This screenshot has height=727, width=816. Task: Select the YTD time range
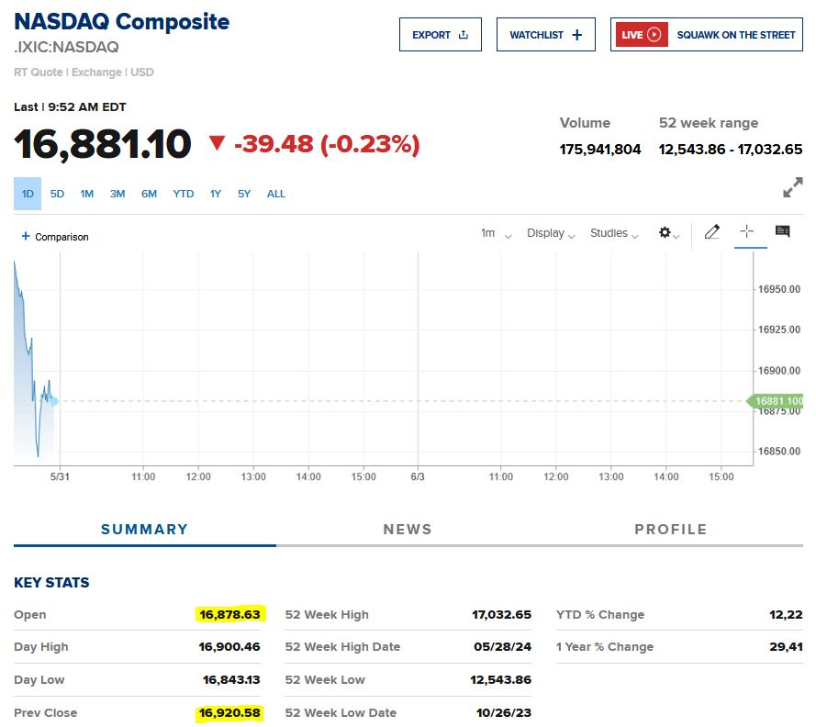pos(184,194)
